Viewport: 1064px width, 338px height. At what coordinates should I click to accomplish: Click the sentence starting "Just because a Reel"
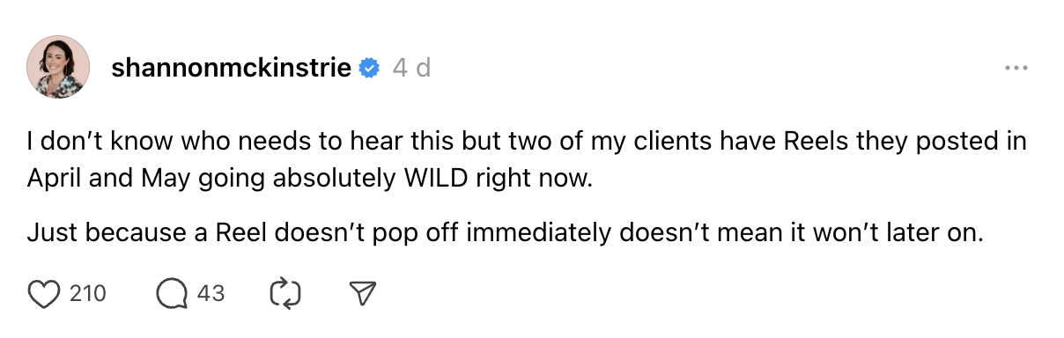(504, 234)
